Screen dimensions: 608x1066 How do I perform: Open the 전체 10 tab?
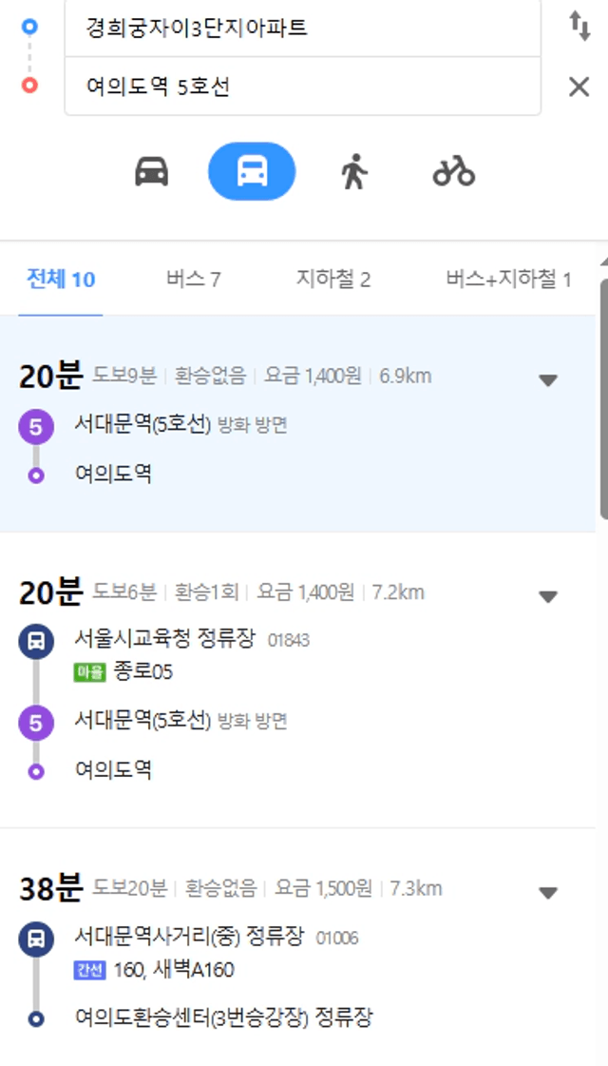pyautogui.click(x=61, y=280)
